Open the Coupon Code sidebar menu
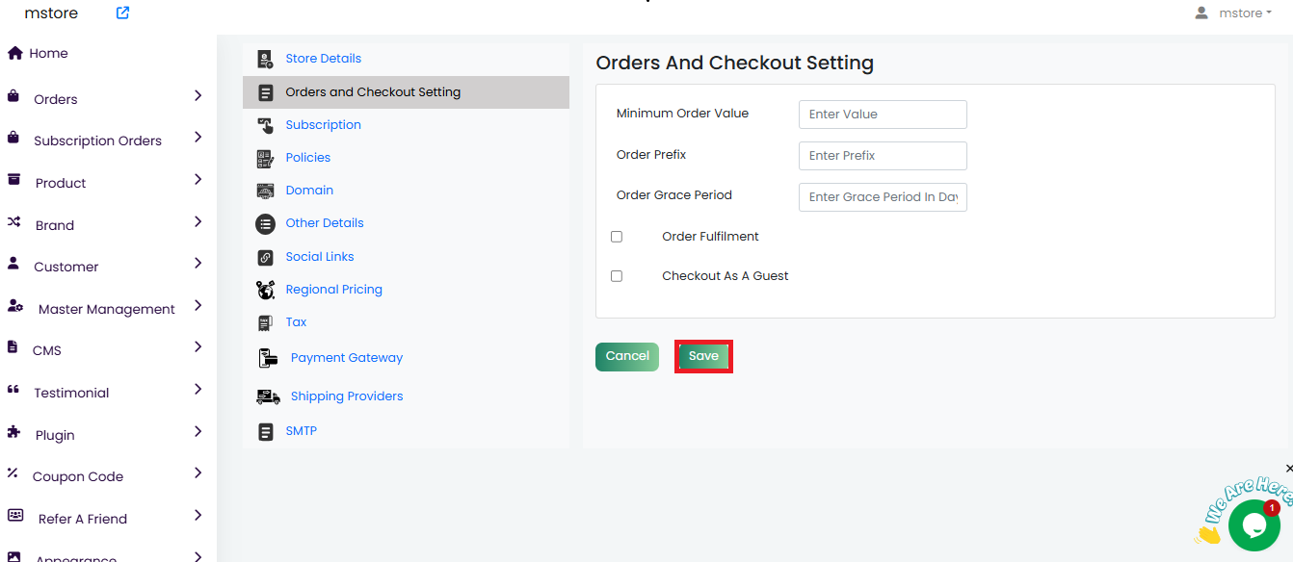 (78, 476)
